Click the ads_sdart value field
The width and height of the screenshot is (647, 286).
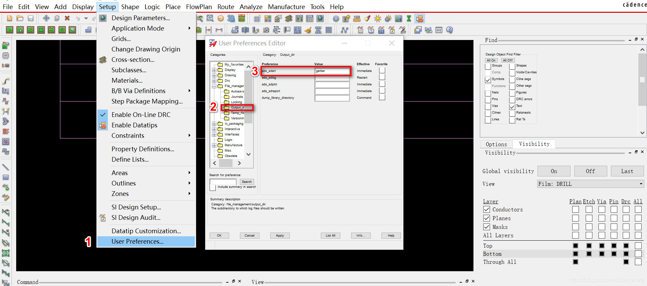click(332, 71)
